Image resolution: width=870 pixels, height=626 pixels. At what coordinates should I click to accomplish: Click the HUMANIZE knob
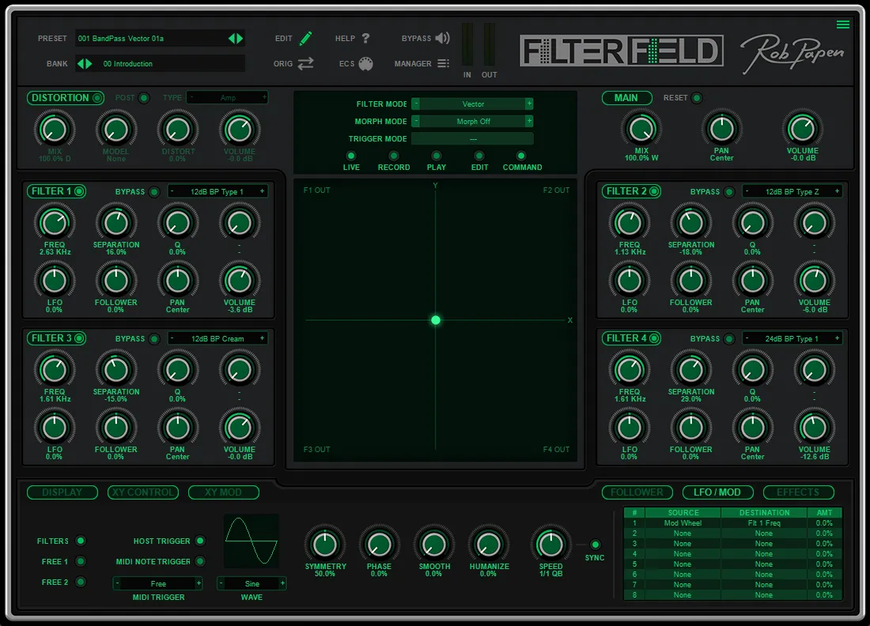click(488, 545)
